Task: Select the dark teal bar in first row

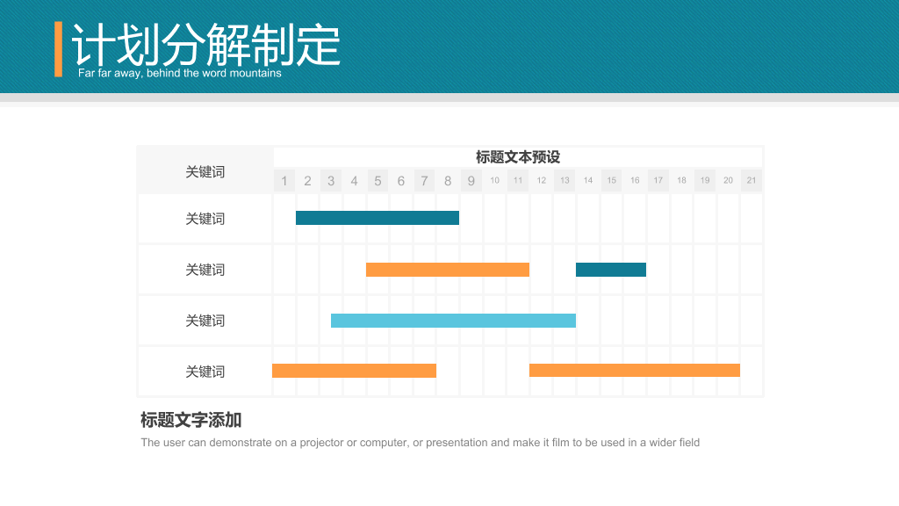Action: pos(378,218)
